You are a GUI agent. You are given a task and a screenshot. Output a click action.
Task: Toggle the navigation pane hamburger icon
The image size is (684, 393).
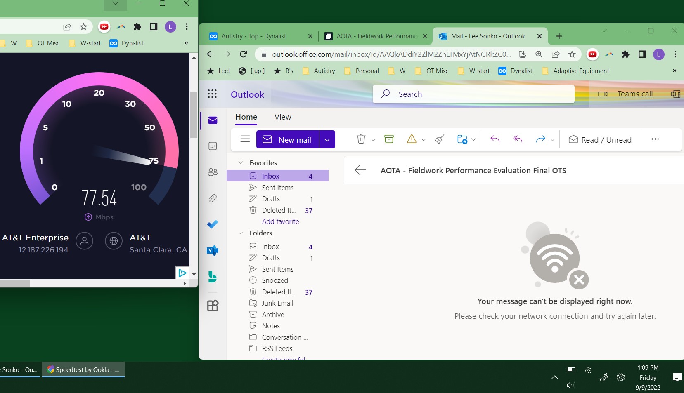point(245,139)
